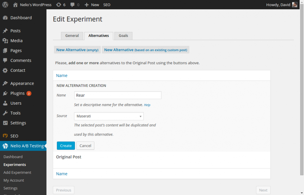Click the WordPress logo icon
The image size is (304, 195).
[x=5, y=5]
